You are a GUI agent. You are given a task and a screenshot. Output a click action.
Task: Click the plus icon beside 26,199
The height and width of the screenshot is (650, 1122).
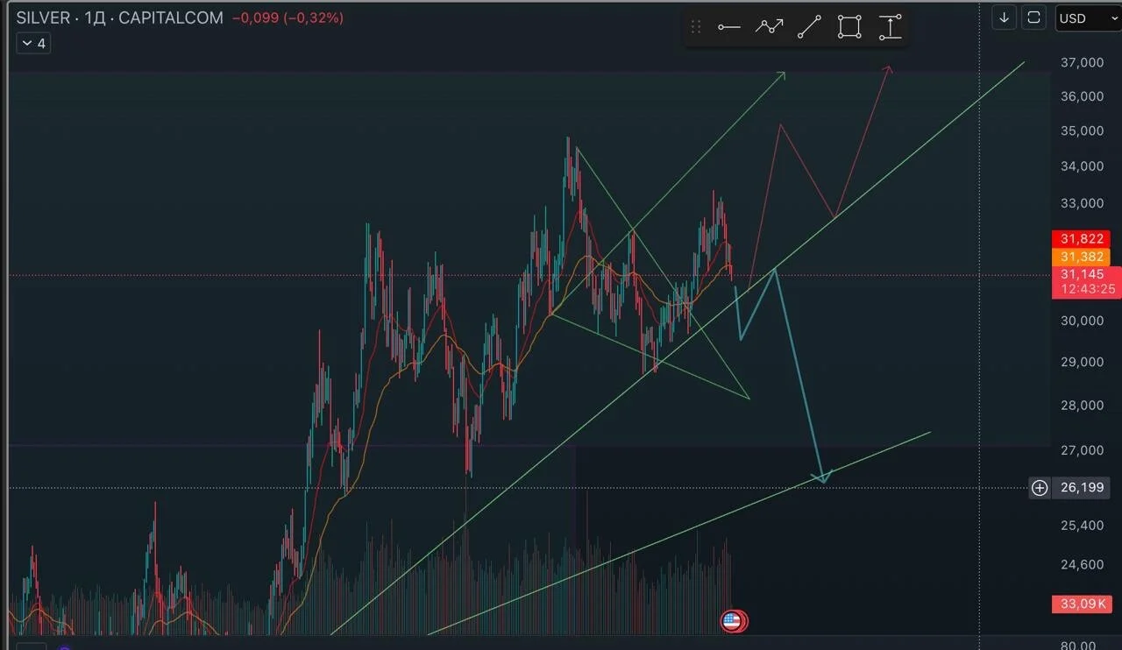click(x=1040, y=488)
